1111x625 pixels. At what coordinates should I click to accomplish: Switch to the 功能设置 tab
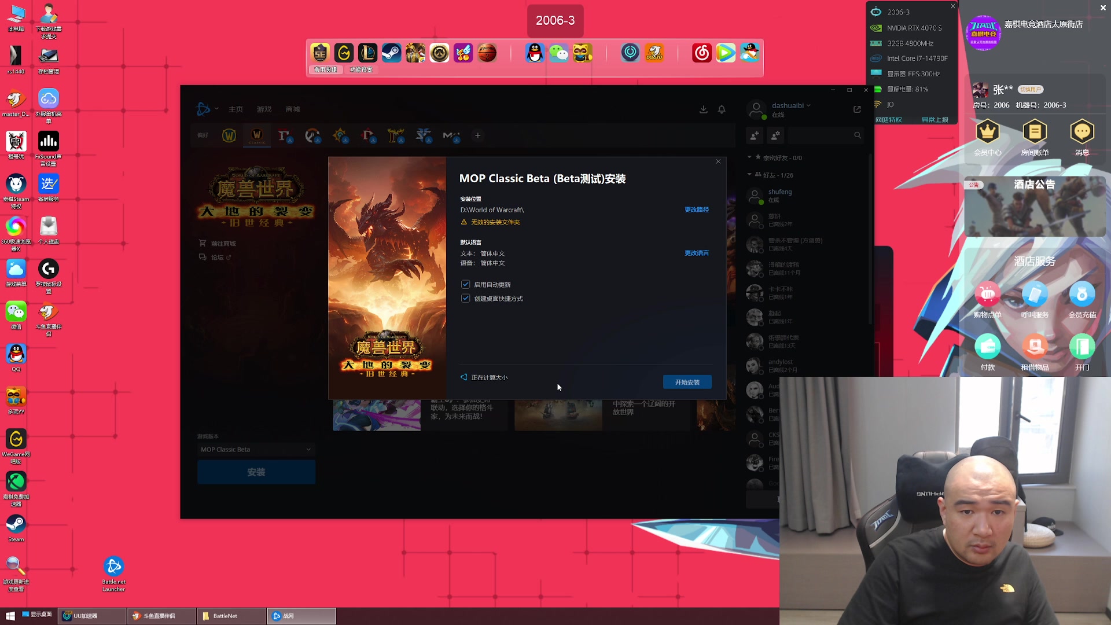click(361, 69)
